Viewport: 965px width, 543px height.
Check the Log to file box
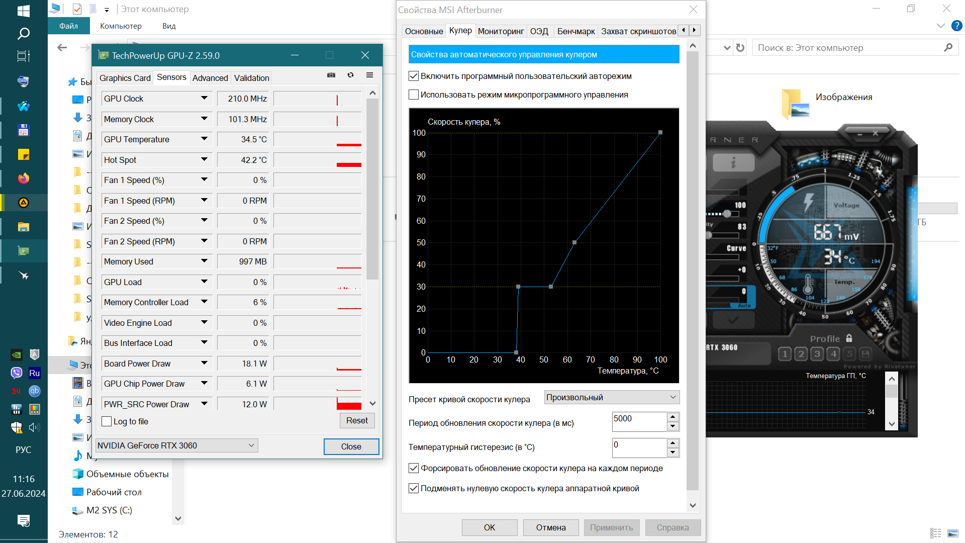tap(107, 421)
